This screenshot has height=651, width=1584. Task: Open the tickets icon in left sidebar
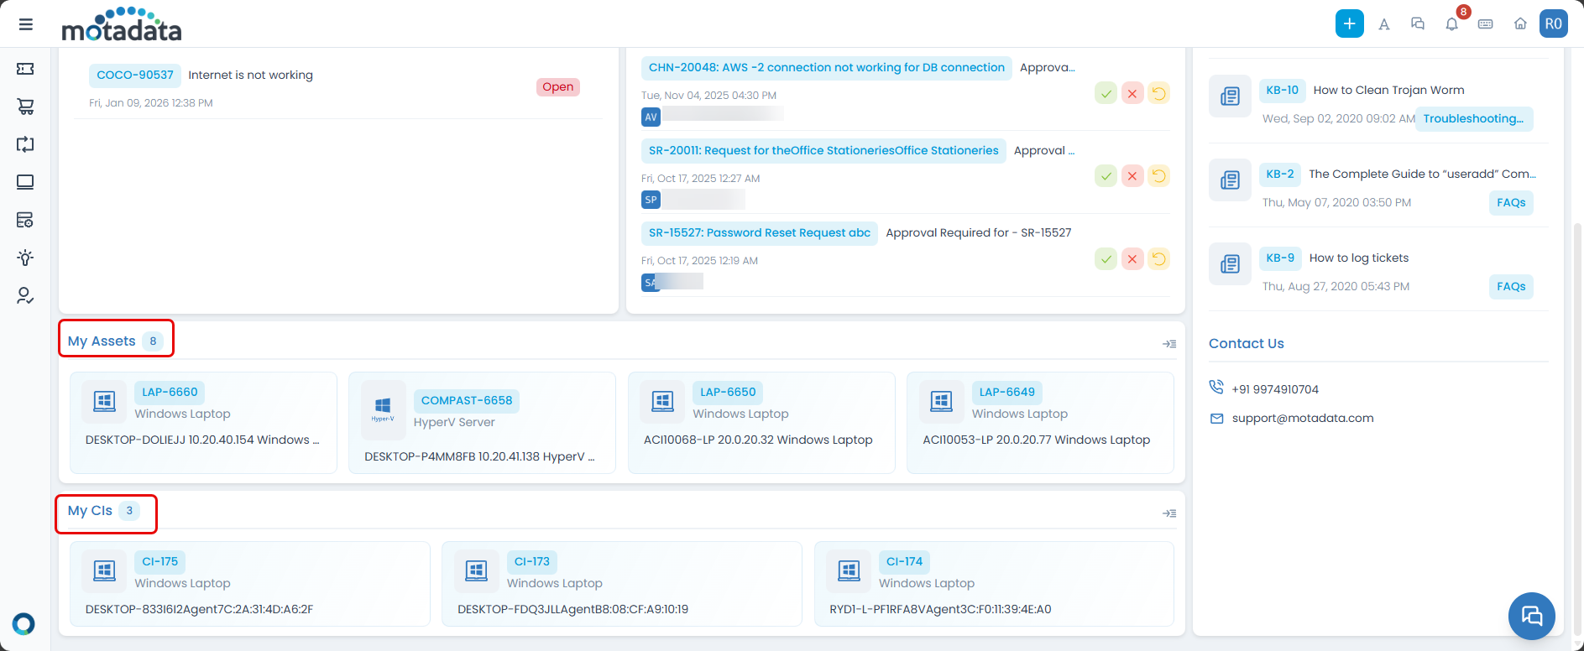25,69
